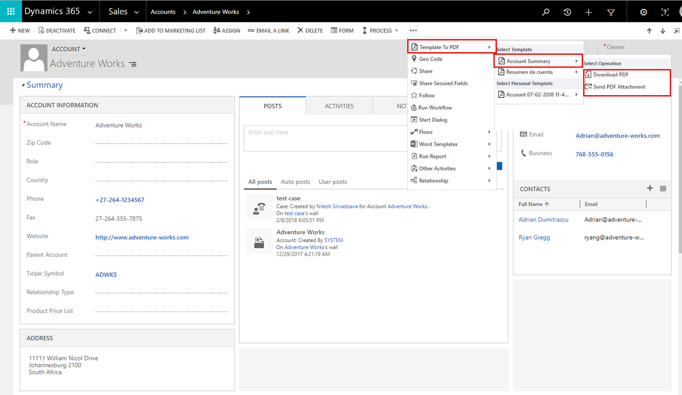The height and width of the screenshot is (395, 682).
Task: Open the Dynamics 365 app launcher grid
Action: pos(11,11)
